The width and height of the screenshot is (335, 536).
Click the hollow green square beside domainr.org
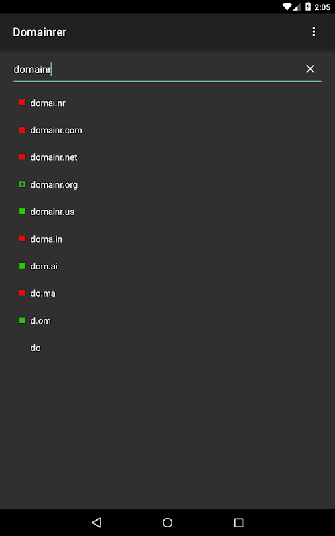[x=22, y=184]
